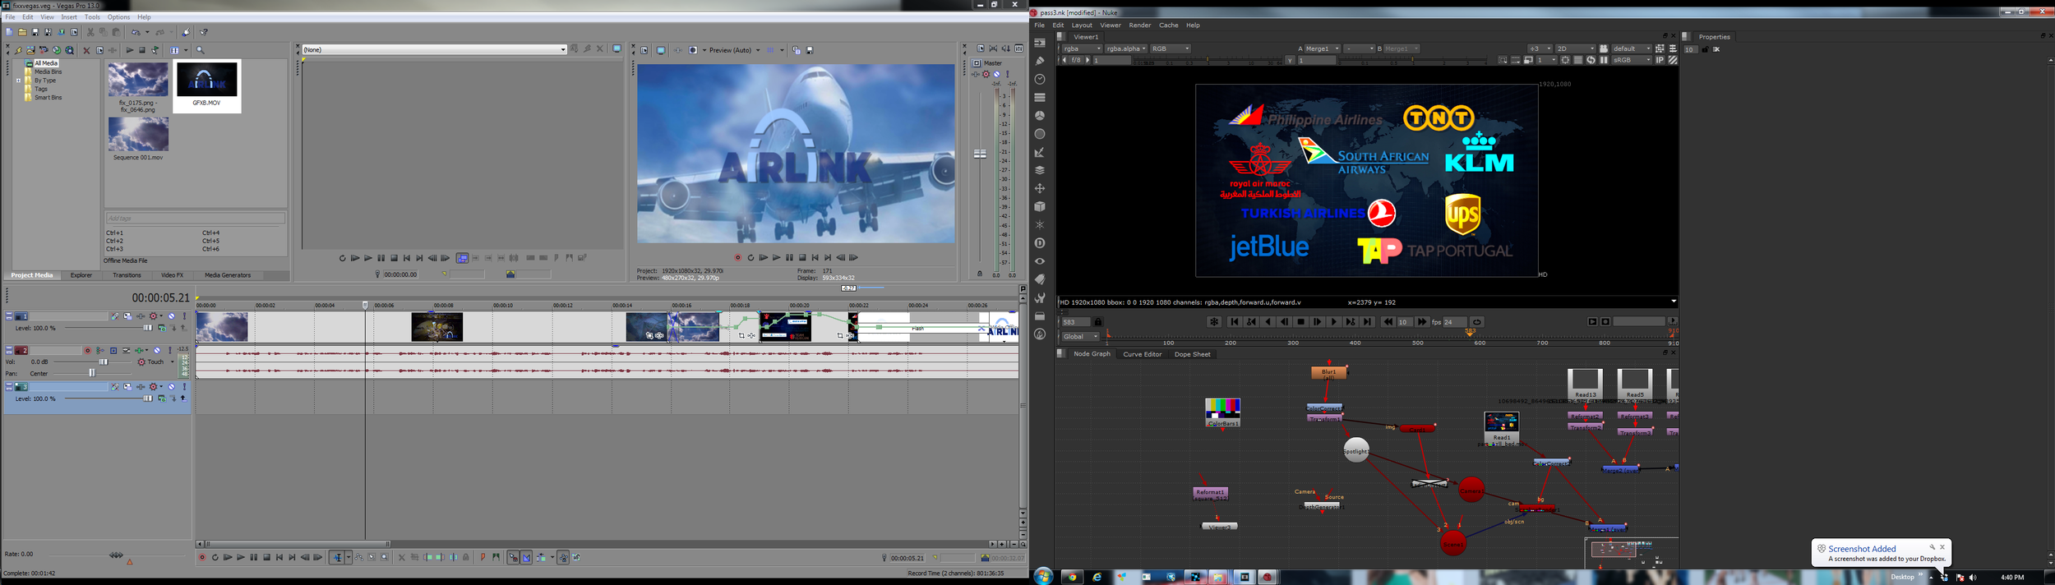Viewport: 2055px width, 585px height.
Task: Open the Vegas Options menu
Action: (118, 17)
